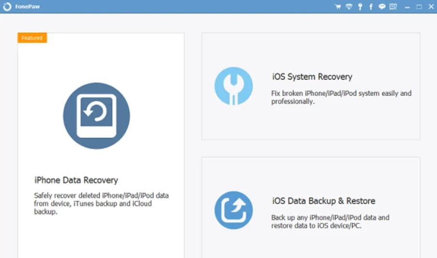Click the FonePaw title text
437x258 pixels.
click(27, 7)
